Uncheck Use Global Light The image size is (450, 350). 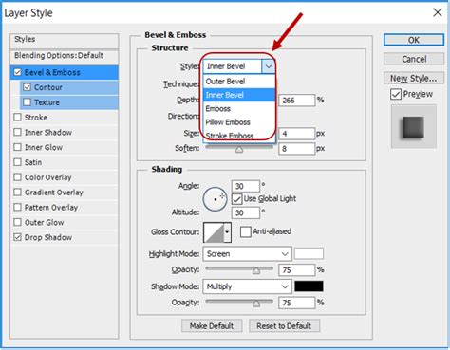[236, 199]
